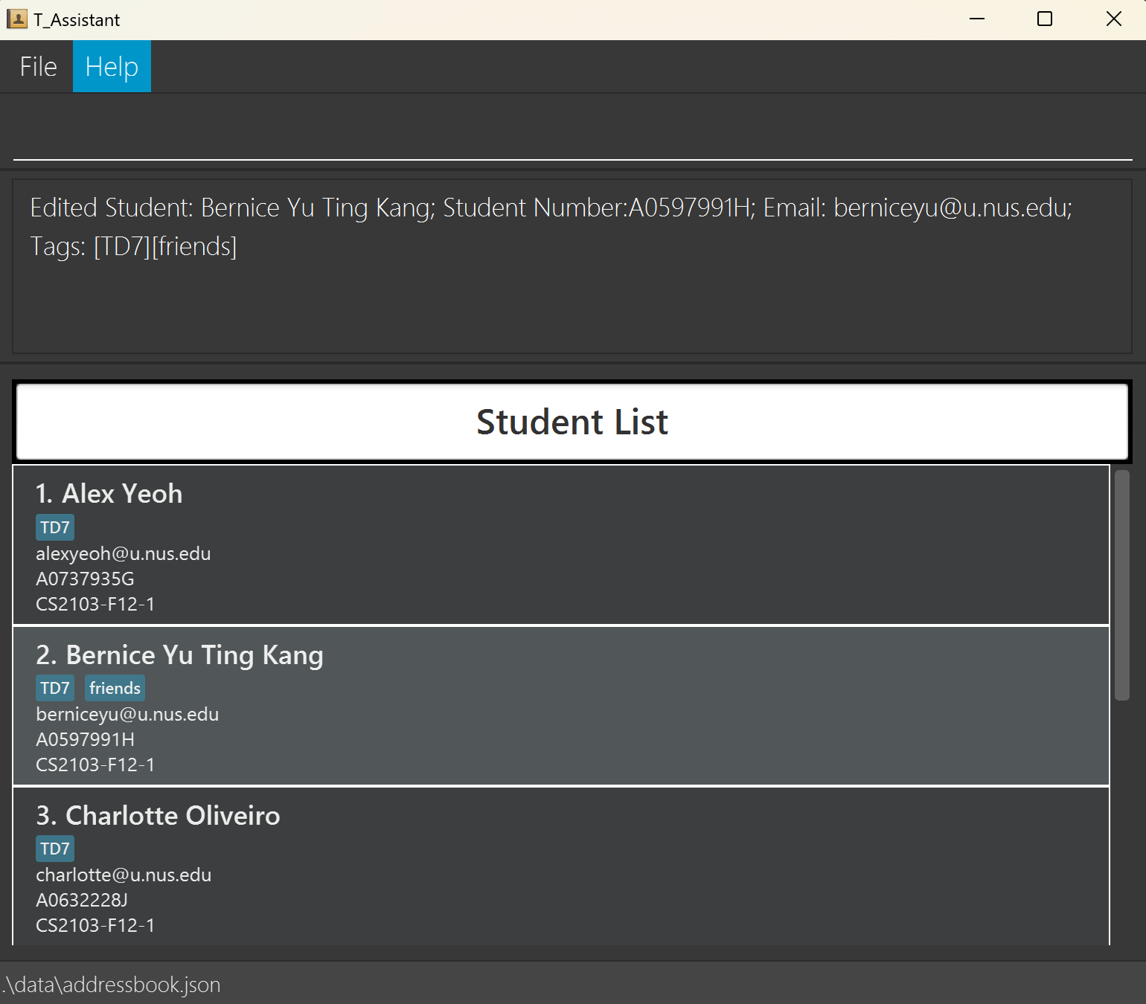Click berniceyu@u.nus.edu email in list

pyautogui.click(x=127, y=715)
